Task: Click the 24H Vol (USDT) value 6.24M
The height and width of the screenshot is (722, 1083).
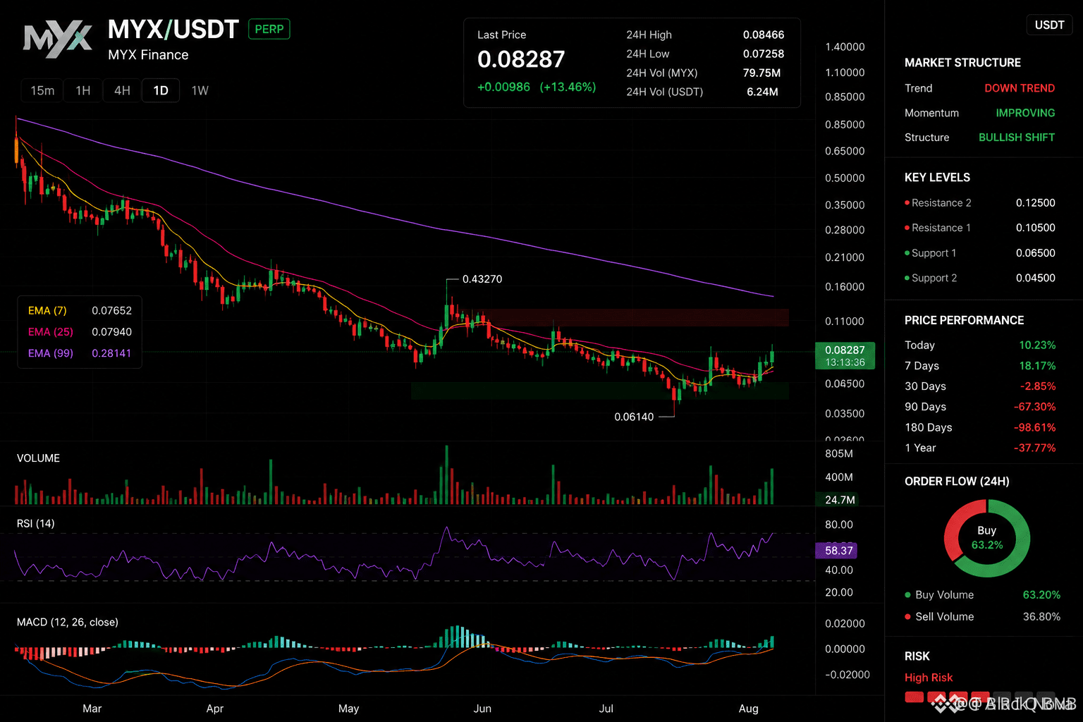Action: coord(762,92)
